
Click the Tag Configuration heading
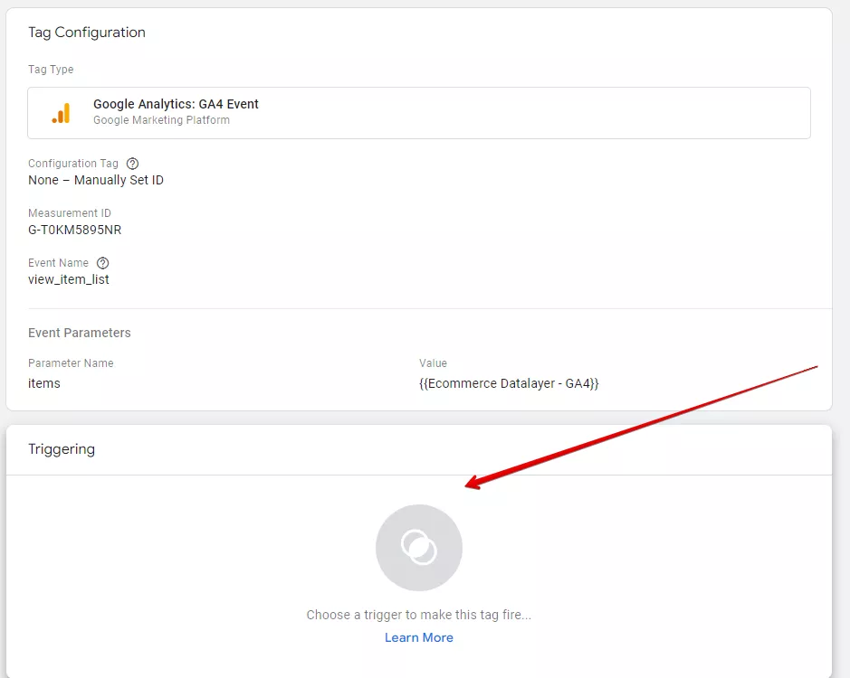(x=87, y=33)
